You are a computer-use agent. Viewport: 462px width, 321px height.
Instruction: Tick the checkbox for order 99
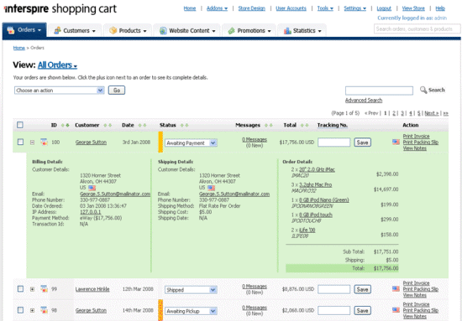(x=20, y=288)
